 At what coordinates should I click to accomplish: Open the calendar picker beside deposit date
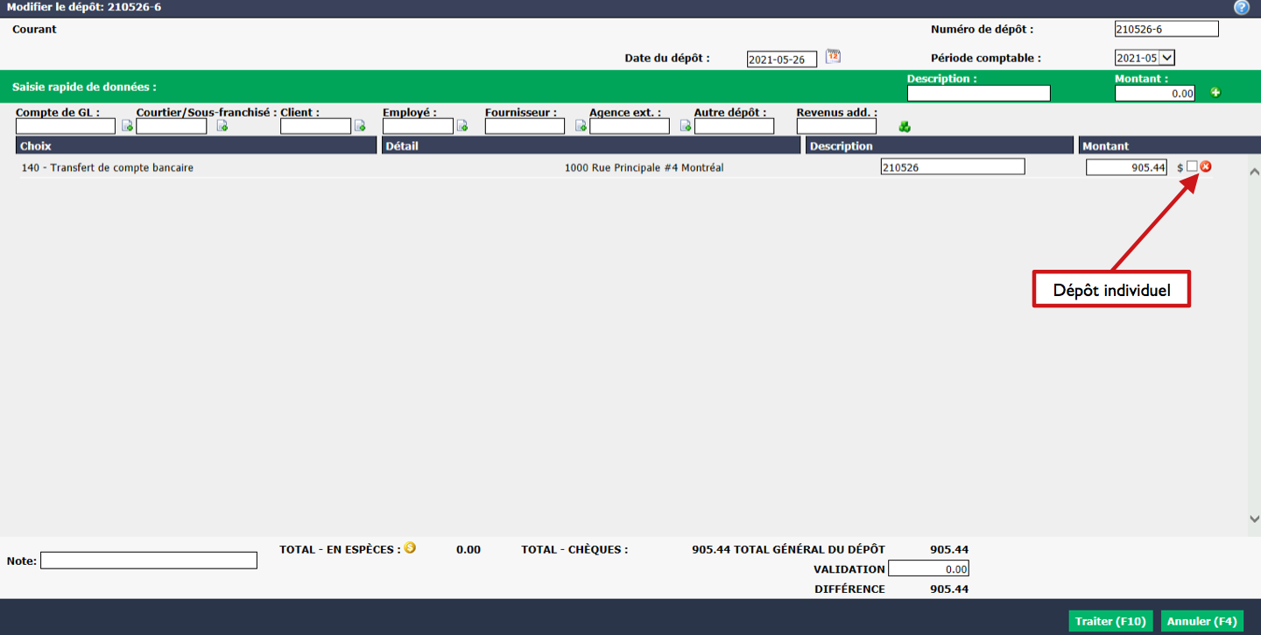834,57
